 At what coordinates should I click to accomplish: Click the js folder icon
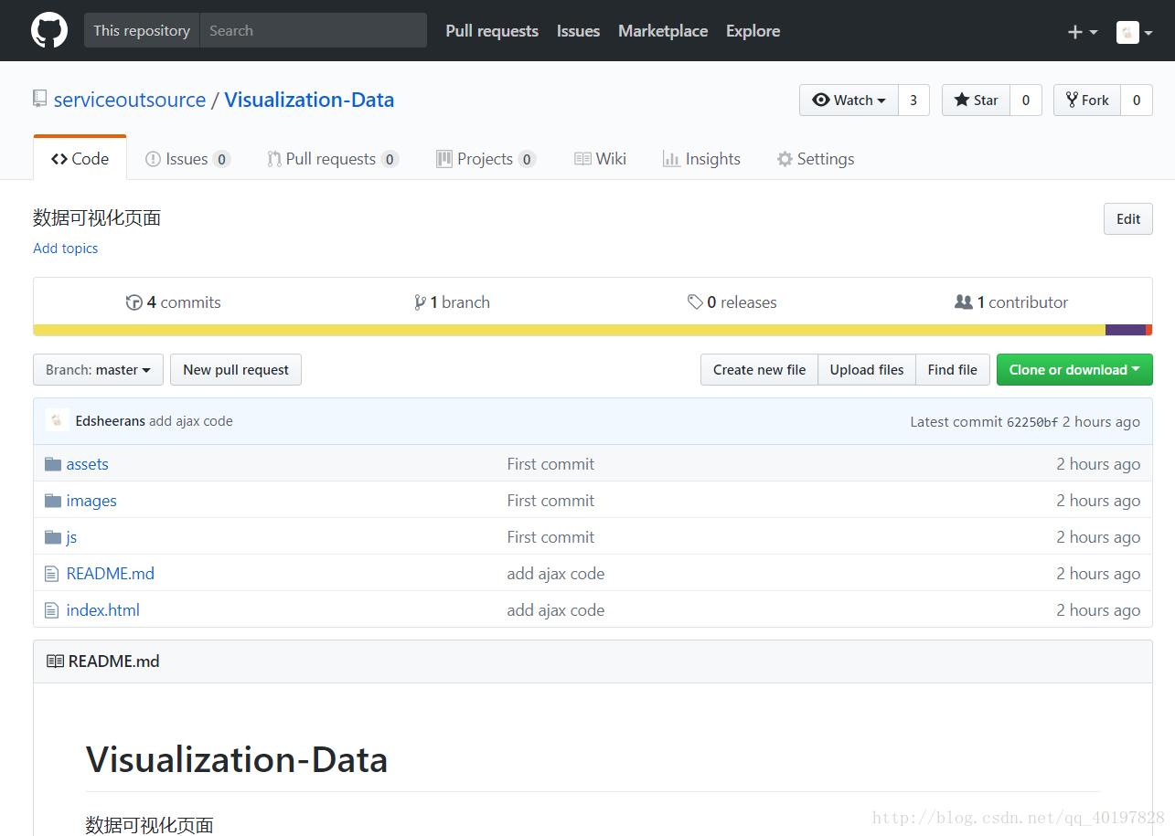coord(53,537)
